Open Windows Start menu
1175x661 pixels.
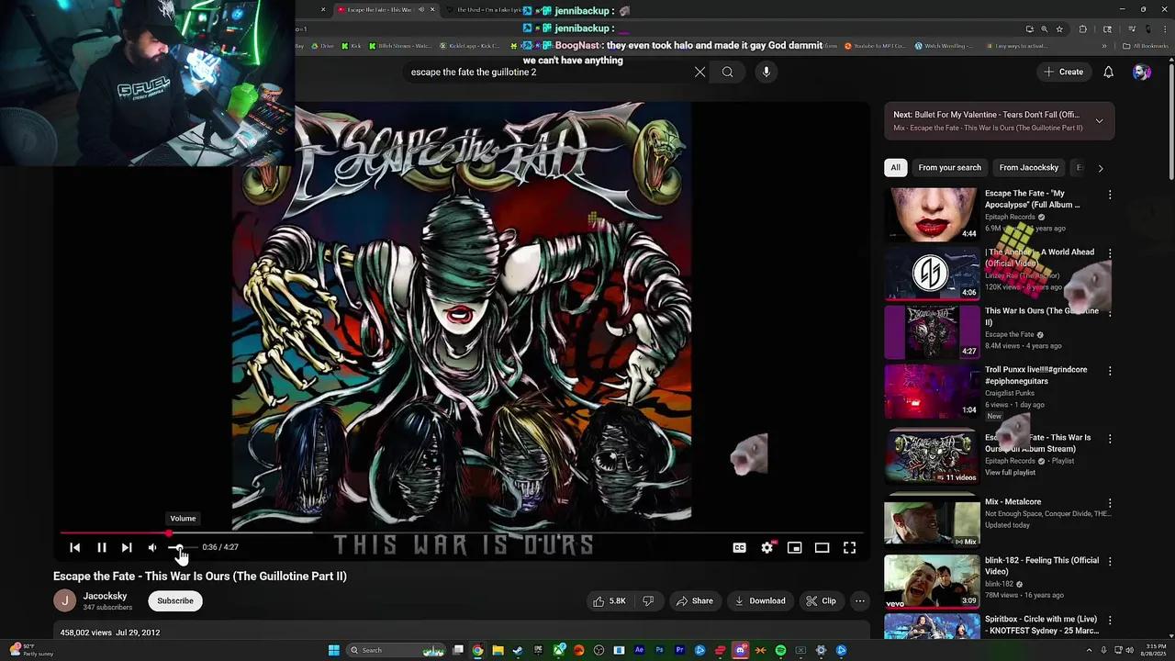click(334, 650)
